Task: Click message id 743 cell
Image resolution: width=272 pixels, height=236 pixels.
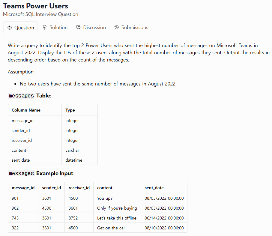Action: 23,218
